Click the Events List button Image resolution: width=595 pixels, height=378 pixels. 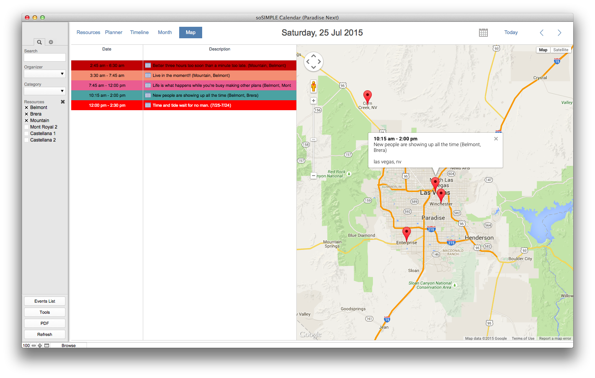(x=45, y=301)
